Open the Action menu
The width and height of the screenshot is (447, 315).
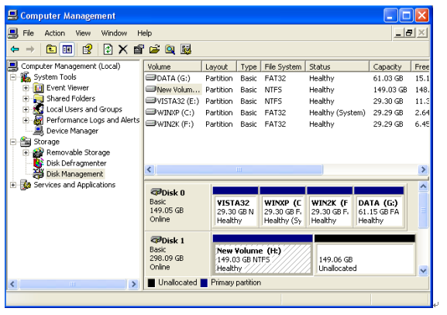(54, 33)
